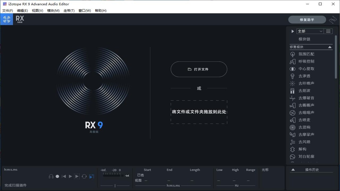Play the selection only
This screenshot has width=340, height=191.
[x=77, y=176]
